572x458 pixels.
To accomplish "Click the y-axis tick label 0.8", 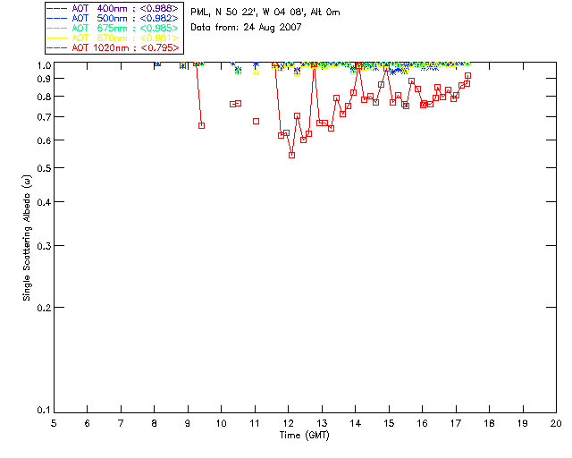I will 44,97.
